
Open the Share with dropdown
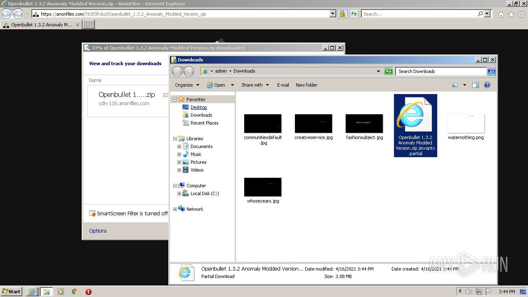tap(255, 85)
